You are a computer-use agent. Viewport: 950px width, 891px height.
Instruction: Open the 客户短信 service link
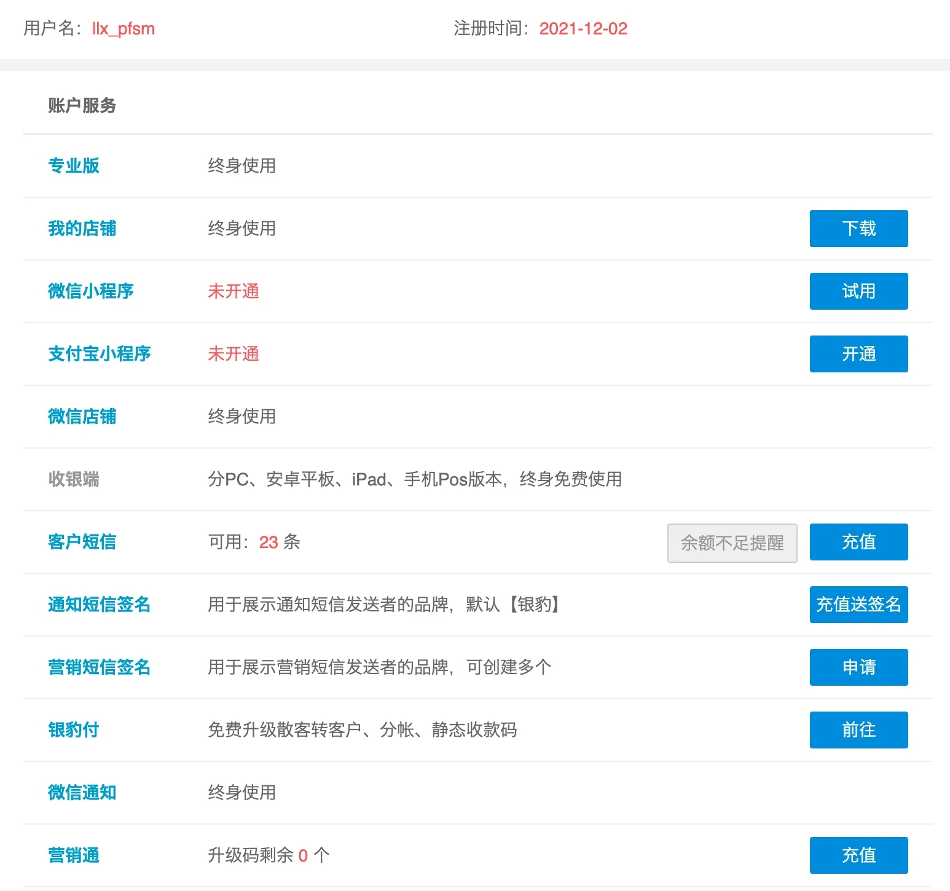(82, 542)
